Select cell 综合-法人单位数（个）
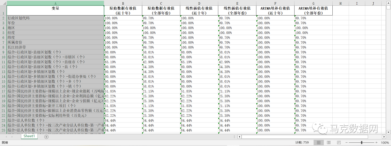This screenshot has width=391, height=146. click(x=55, y=120)
